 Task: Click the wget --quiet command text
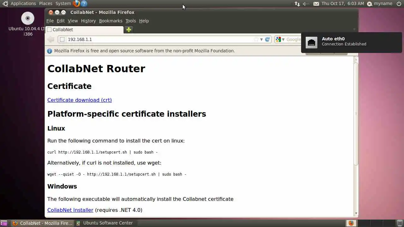coord(117,174)
